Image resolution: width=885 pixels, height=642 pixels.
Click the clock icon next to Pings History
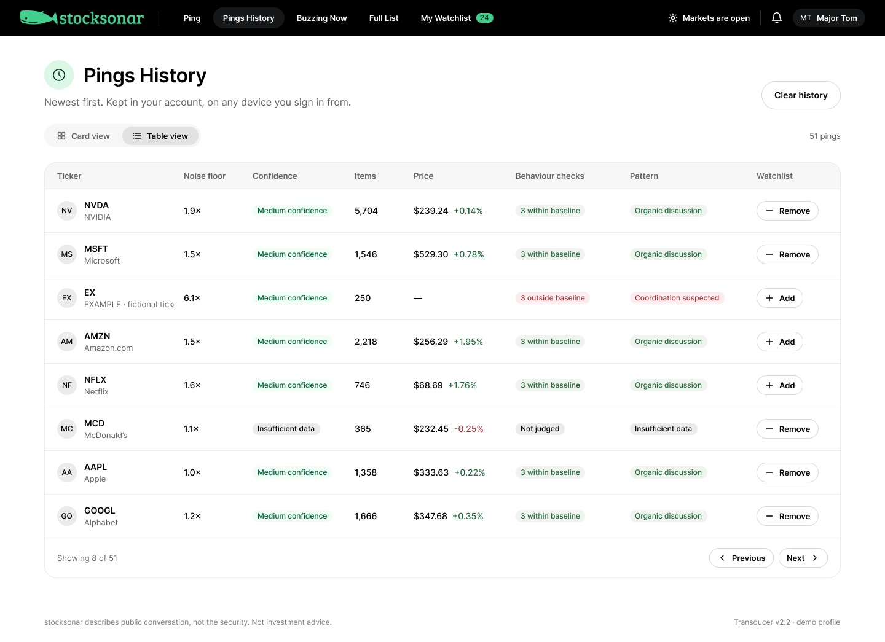59,75
